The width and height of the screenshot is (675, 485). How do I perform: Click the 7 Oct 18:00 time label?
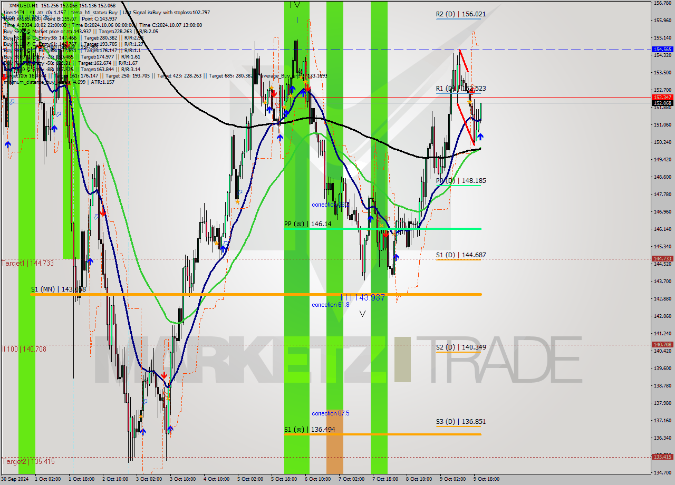tap(385, 479)
